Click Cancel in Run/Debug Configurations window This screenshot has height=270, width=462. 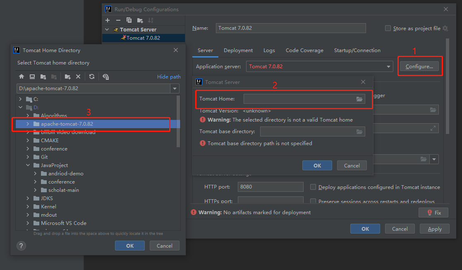point(400,229)
